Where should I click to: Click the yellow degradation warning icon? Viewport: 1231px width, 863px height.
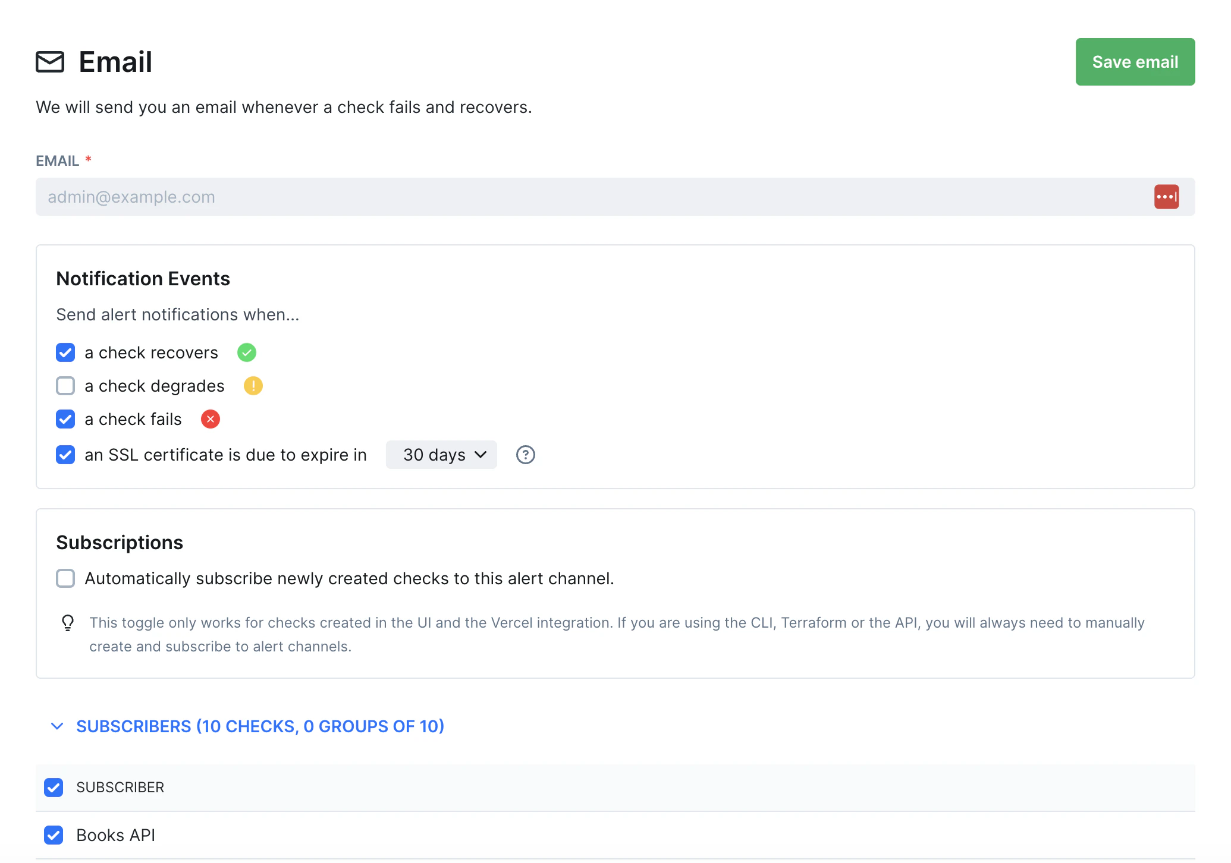click(253, 386)
